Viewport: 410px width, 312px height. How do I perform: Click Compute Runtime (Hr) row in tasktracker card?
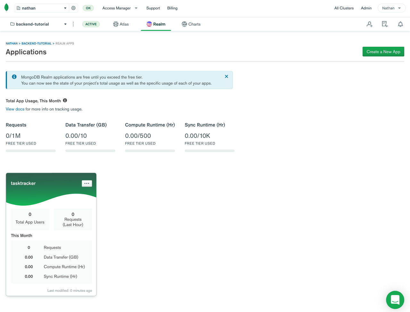51,267
